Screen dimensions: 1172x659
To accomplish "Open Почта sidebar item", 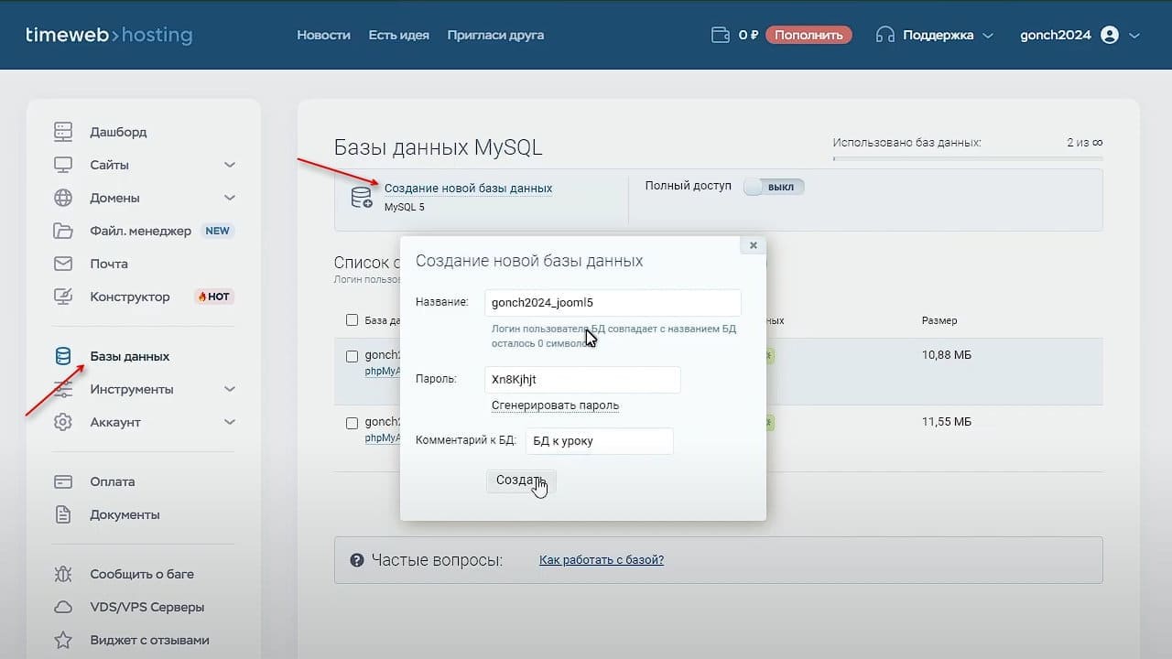I will point(109,264).
